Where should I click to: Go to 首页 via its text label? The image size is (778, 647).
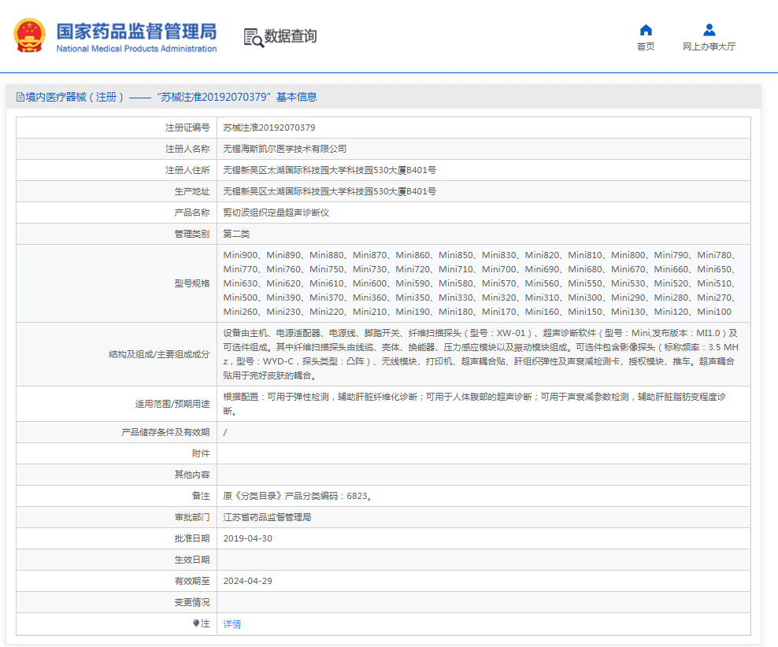[x=646, y=47]
